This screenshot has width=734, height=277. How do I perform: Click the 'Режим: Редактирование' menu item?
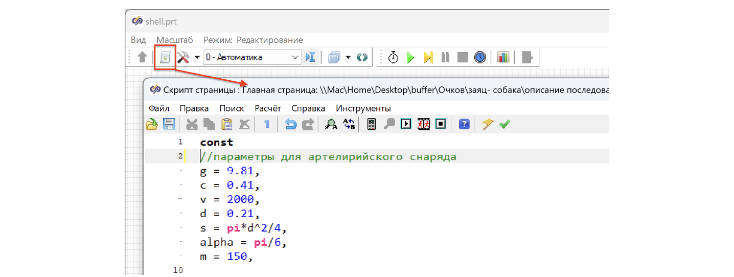(253, 40)
